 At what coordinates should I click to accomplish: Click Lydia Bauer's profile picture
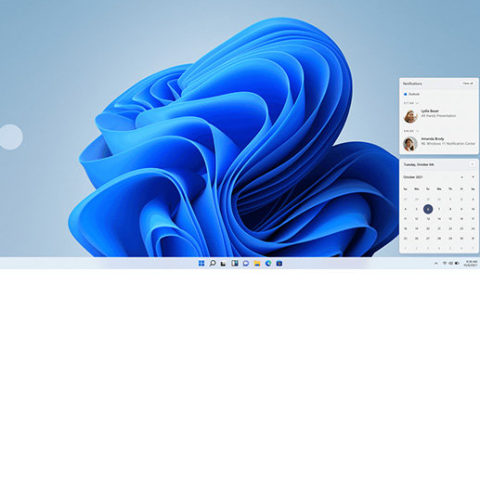(410, 116)
